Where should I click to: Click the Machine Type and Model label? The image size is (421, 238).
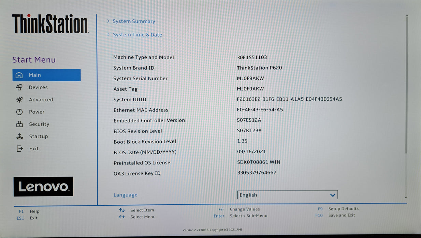[x=144, y=57]
